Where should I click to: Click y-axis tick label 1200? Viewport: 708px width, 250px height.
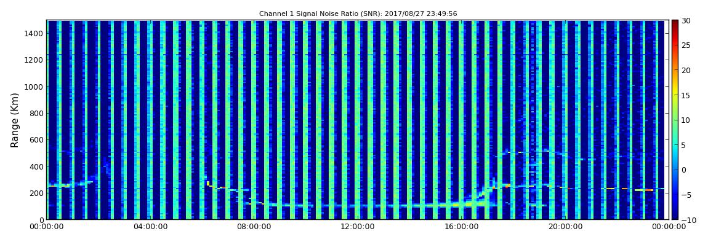pyautogui.click(x=34, y=60)
